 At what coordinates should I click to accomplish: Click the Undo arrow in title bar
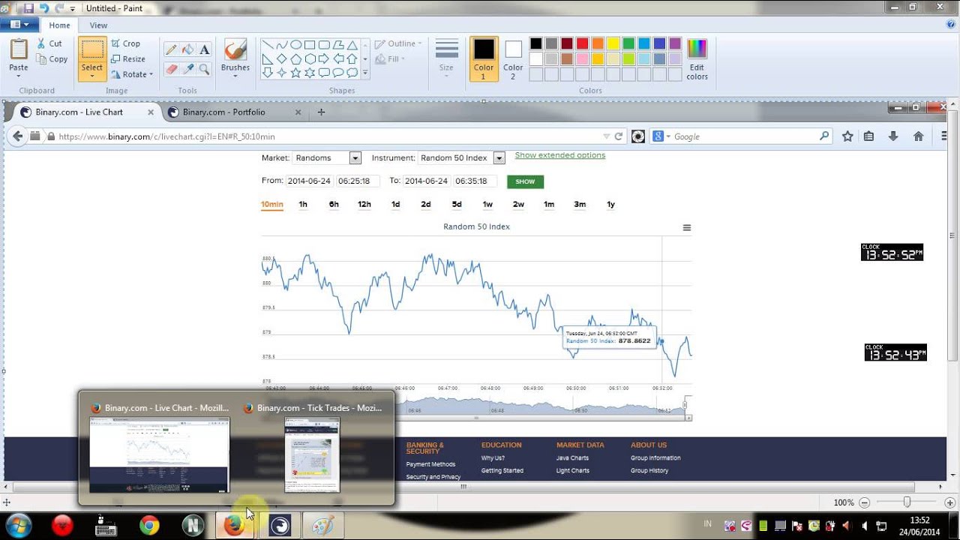point(44,7)
